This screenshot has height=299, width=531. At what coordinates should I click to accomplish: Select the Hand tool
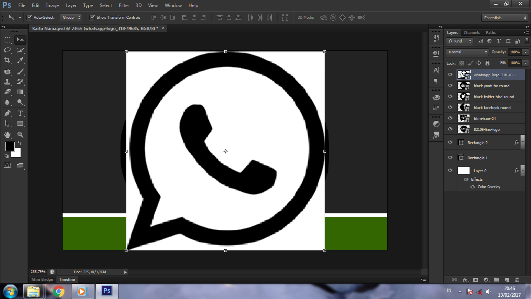click(x=7, y=135)
